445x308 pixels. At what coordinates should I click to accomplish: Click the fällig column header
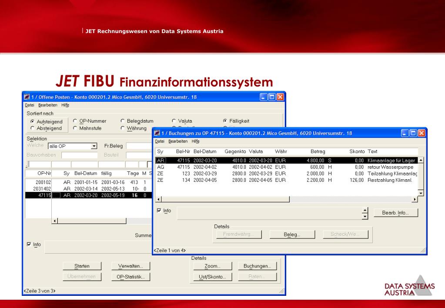pos(107,173)
